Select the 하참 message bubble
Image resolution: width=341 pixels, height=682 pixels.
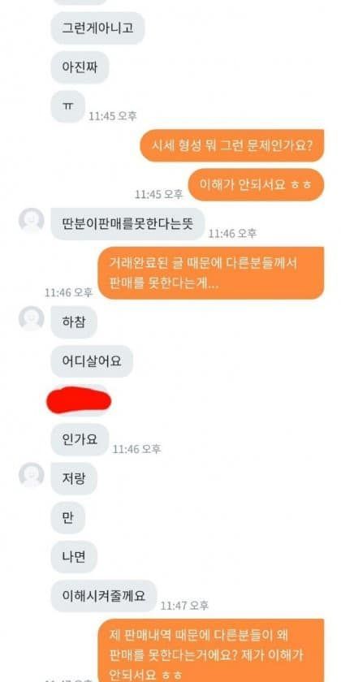pos(74,322)
